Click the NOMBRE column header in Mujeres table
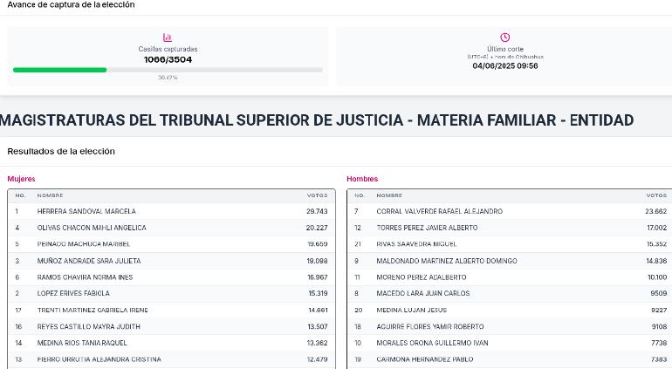672x369 pixels. click(50, 195)
